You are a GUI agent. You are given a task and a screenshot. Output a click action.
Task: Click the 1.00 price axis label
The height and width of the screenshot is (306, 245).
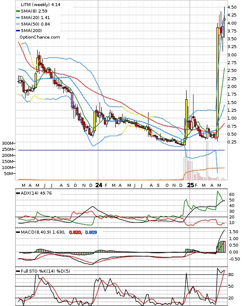pos(232,118)
